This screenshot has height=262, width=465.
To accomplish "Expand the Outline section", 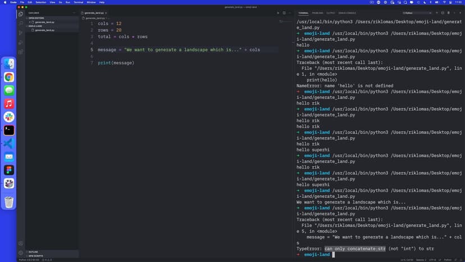I will tap(33, 251).
